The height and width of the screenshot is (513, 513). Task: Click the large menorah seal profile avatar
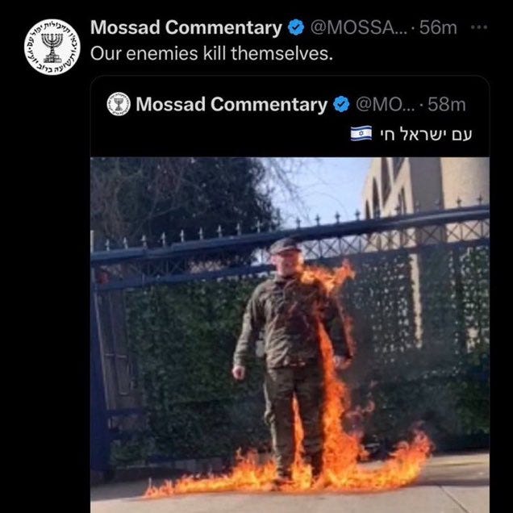click(x=52, y=47)
